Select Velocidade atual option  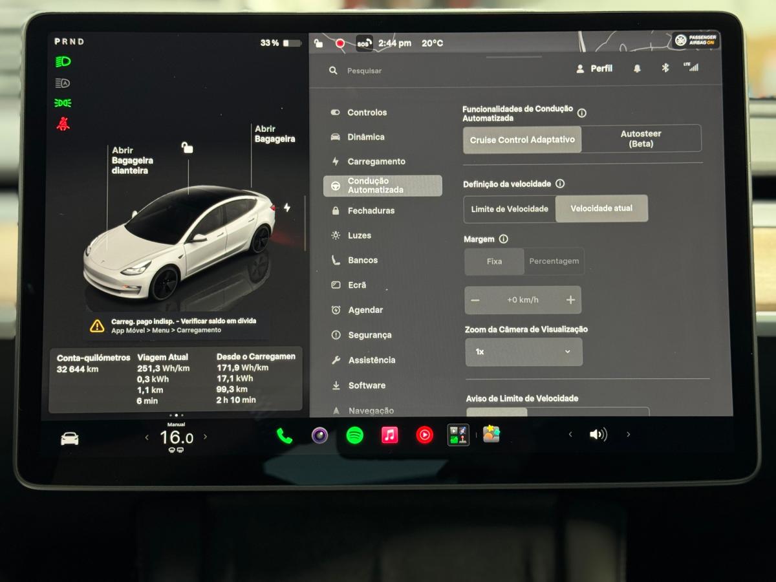pyautogui.click(x=601, y=208)
